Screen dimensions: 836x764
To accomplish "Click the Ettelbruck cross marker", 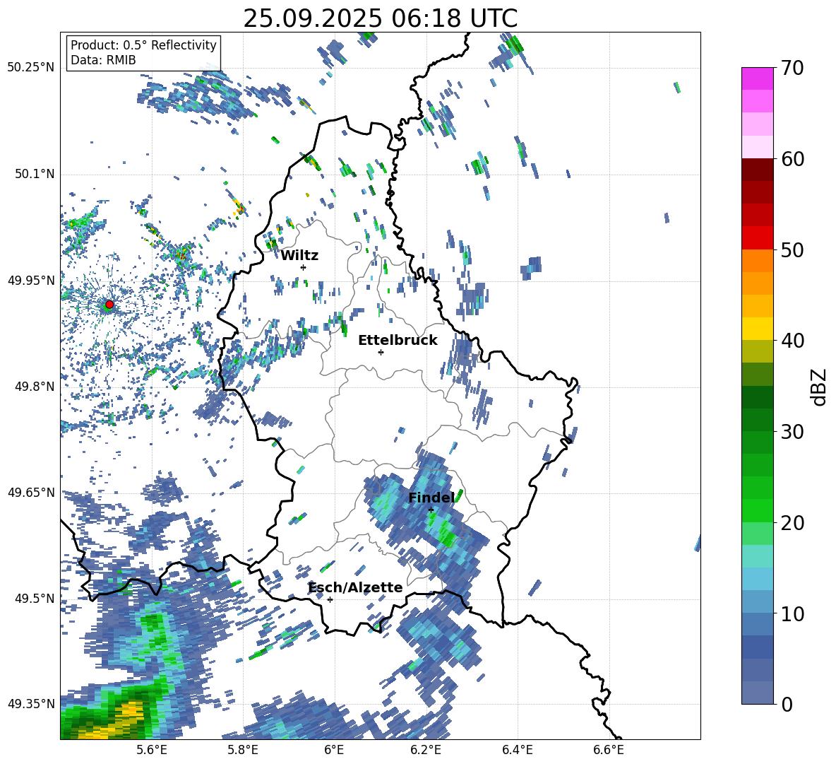I will click(381, 352).
